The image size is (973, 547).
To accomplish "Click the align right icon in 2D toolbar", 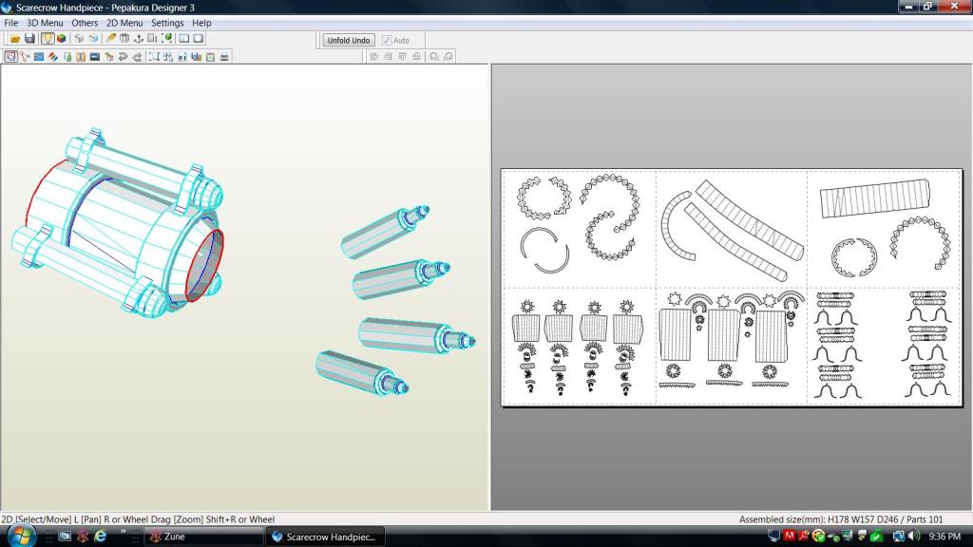I will point(388,56).
